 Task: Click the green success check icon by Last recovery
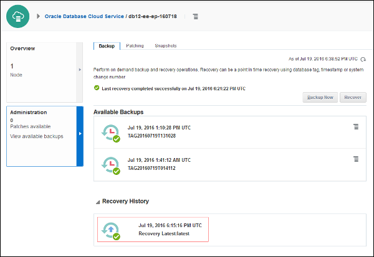(x=97, y=88)
